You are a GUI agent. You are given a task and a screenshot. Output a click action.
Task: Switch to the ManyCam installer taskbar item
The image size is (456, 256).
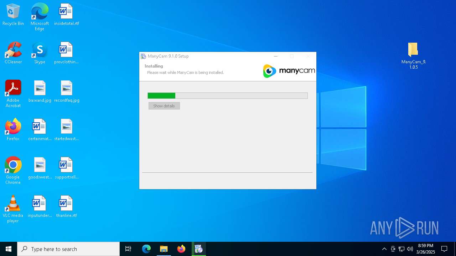(x=199, y=249)
